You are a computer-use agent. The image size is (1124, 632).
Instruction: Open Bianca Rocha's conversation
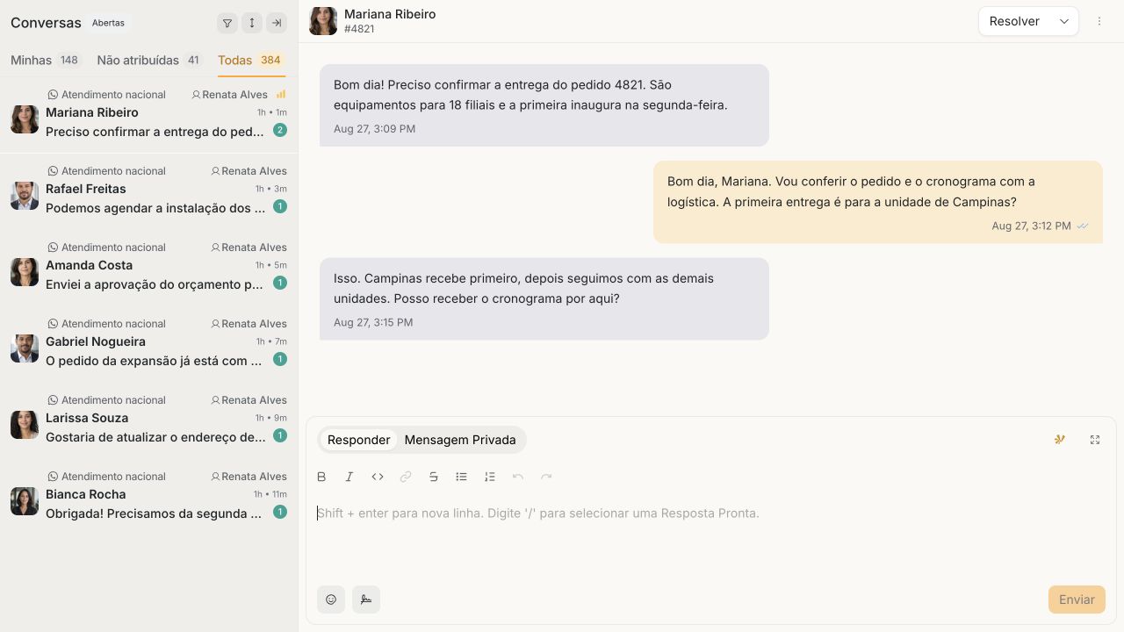coord(149,495)
